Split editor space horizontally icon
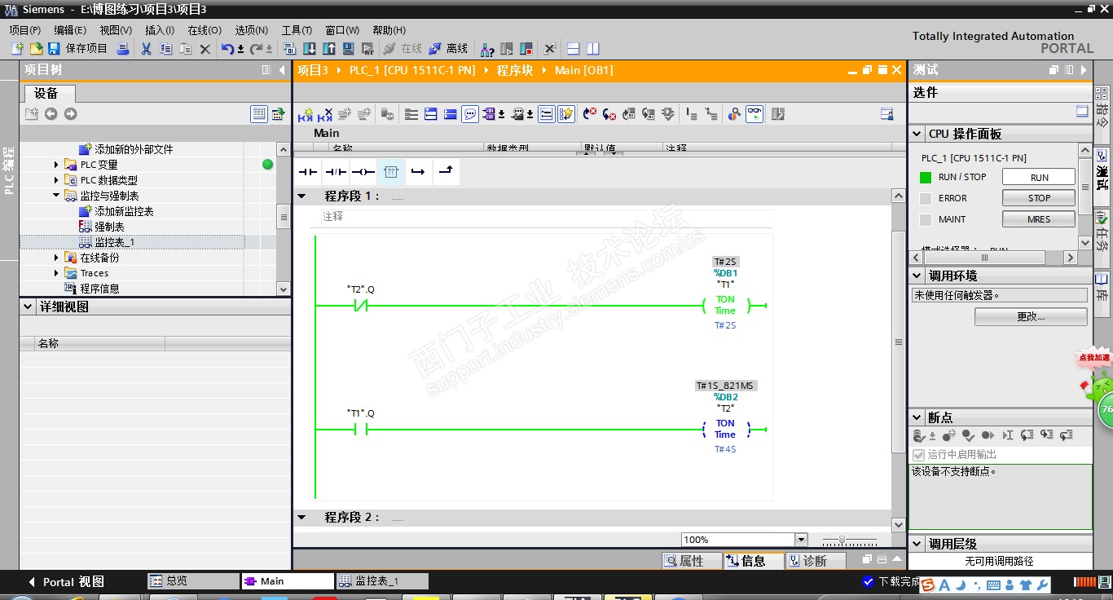This screenshot has height=600, width=1113. click(x=574, y=49)
